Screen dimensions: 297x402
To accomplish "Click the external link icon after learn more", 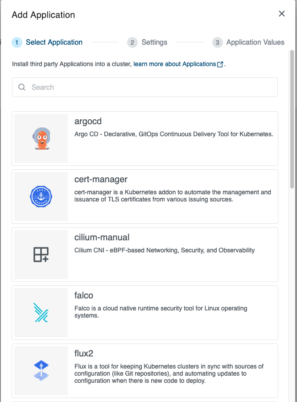I will (x=219, y=64).
